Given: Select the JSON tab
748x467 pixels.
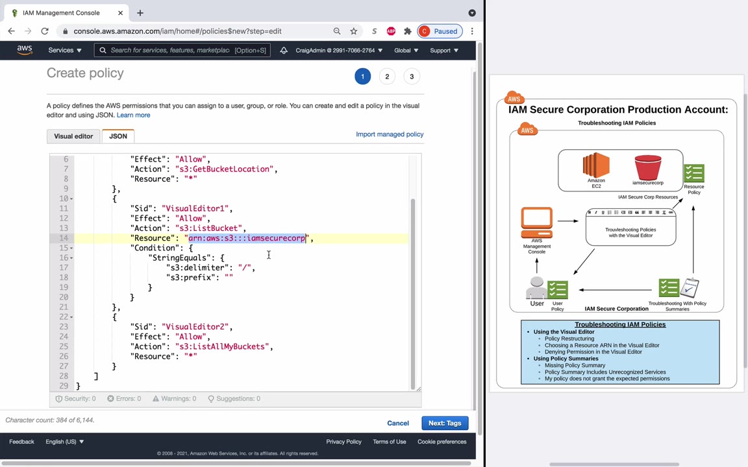Looking at the screenshot, I should point(118,136).
